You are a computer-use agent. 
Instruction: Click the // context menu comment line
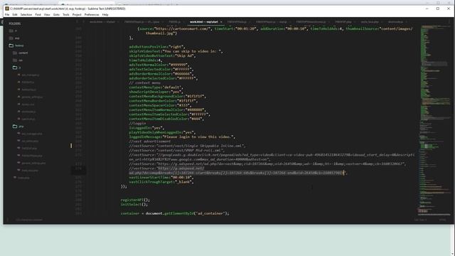(x=145, y=82)
